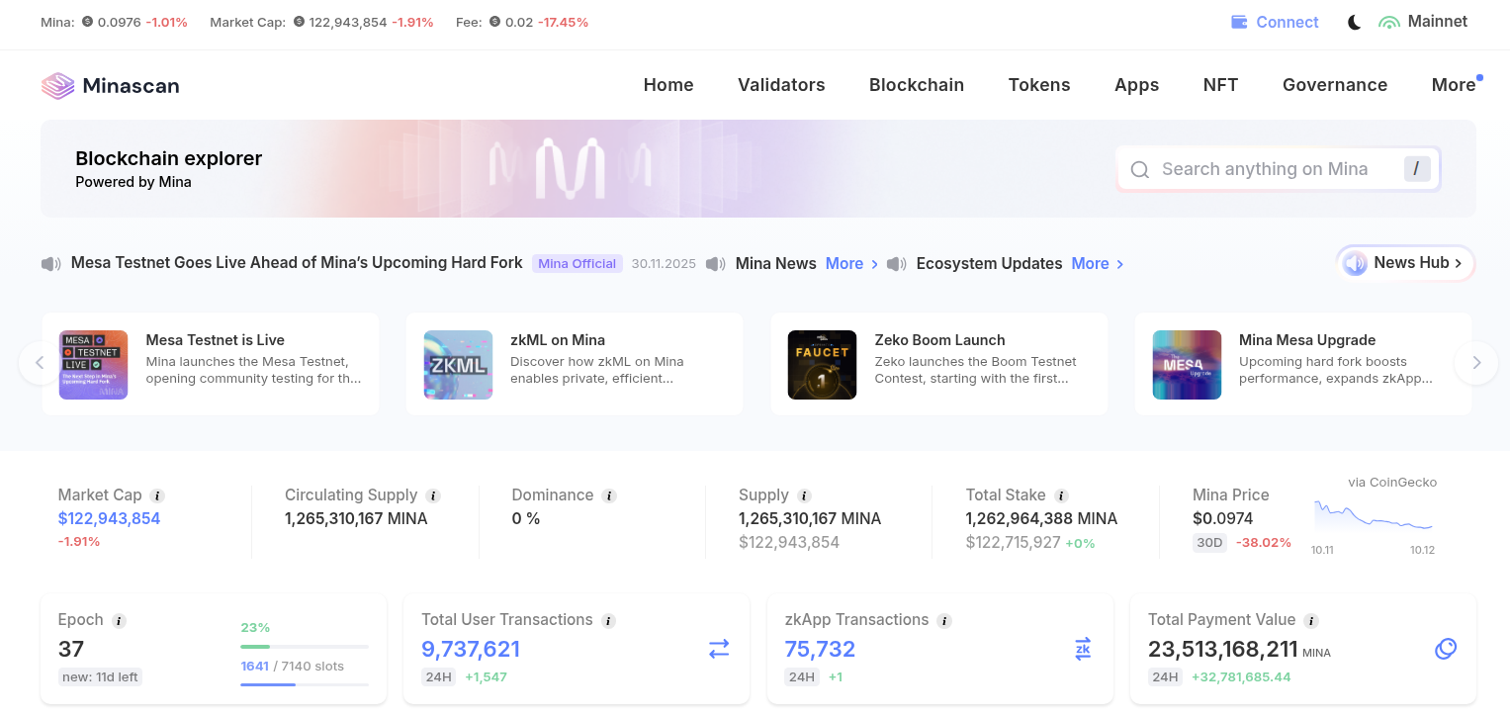The image size is (1510, 717).
Task: Click Market Cap info icon
Action: click(x=157, y=495)
